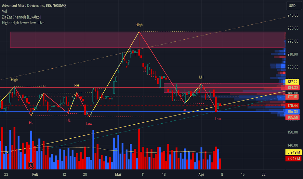Screen dimensions: 303x179
Task: Click the Feb label on time axis
Action: click(x=35, y=174)
